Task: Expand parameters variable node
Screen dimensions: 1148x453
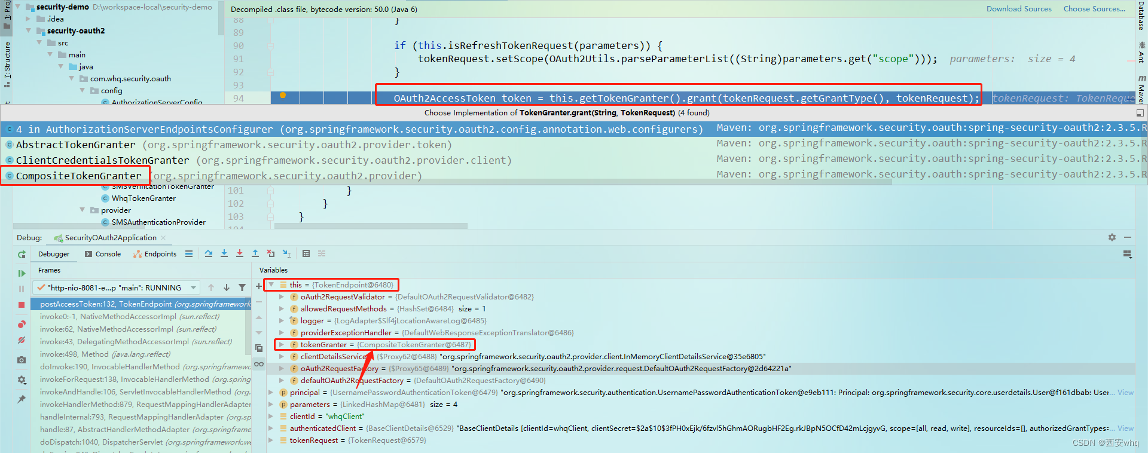Action: click(271, 405)
